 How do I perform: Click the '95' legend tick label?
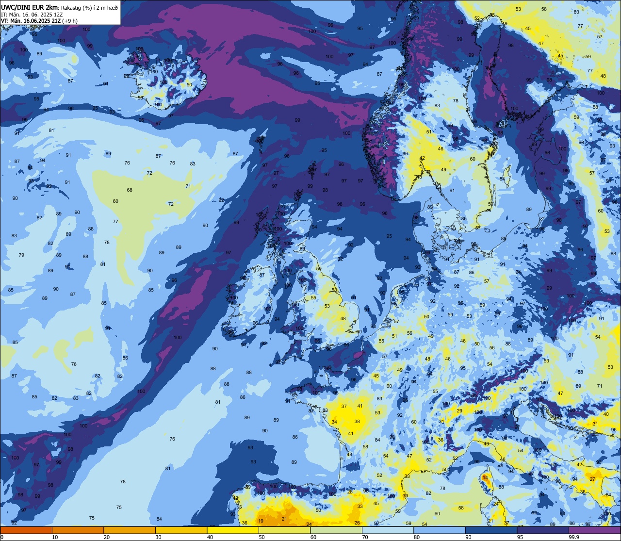(x=521, y=537)
